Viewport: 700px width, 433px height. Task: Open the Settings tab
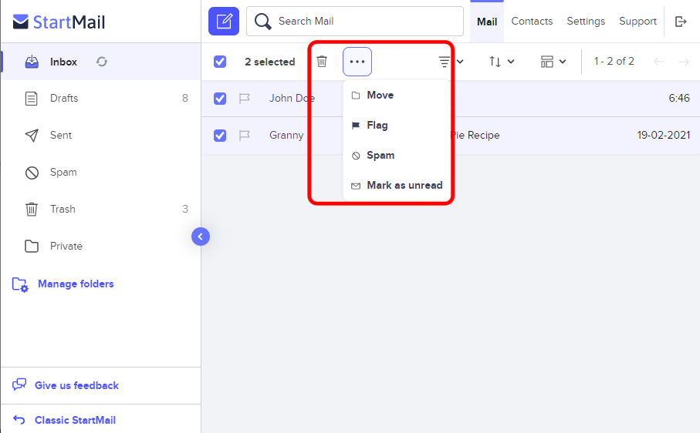pyautogui.click(x=586, y=21)
